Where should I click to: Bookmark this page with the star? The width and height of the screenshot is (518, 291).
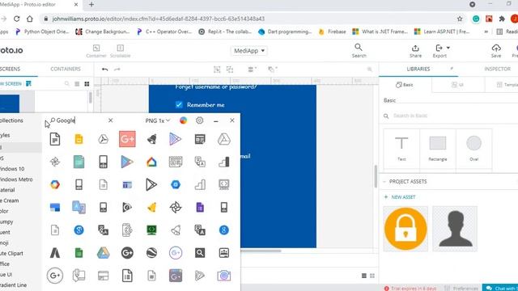[460, 19]
